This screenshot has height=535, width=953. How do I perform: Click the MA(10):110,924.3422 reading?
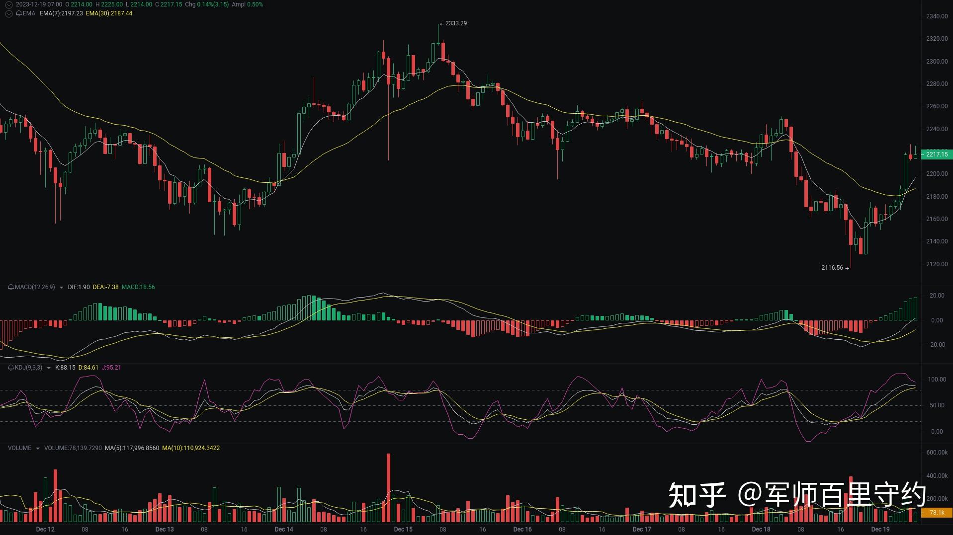[191, 448]
